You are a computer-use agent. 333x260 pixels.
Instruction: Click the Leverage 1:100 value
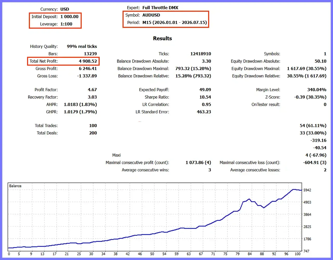(x=66, y=24)
